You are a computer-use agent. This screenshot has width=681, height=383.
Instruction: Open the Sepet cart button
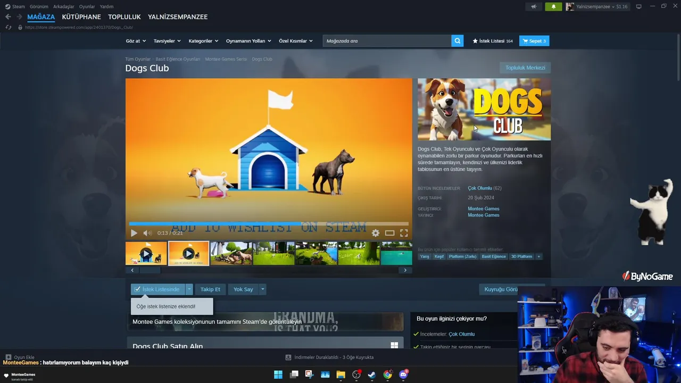tap(534, 41)
